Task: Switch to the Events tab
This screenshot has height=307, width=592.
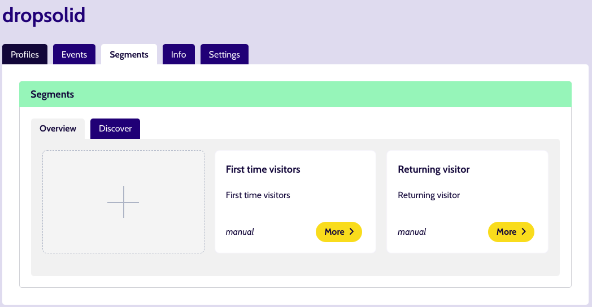Action: pos(74,54)
